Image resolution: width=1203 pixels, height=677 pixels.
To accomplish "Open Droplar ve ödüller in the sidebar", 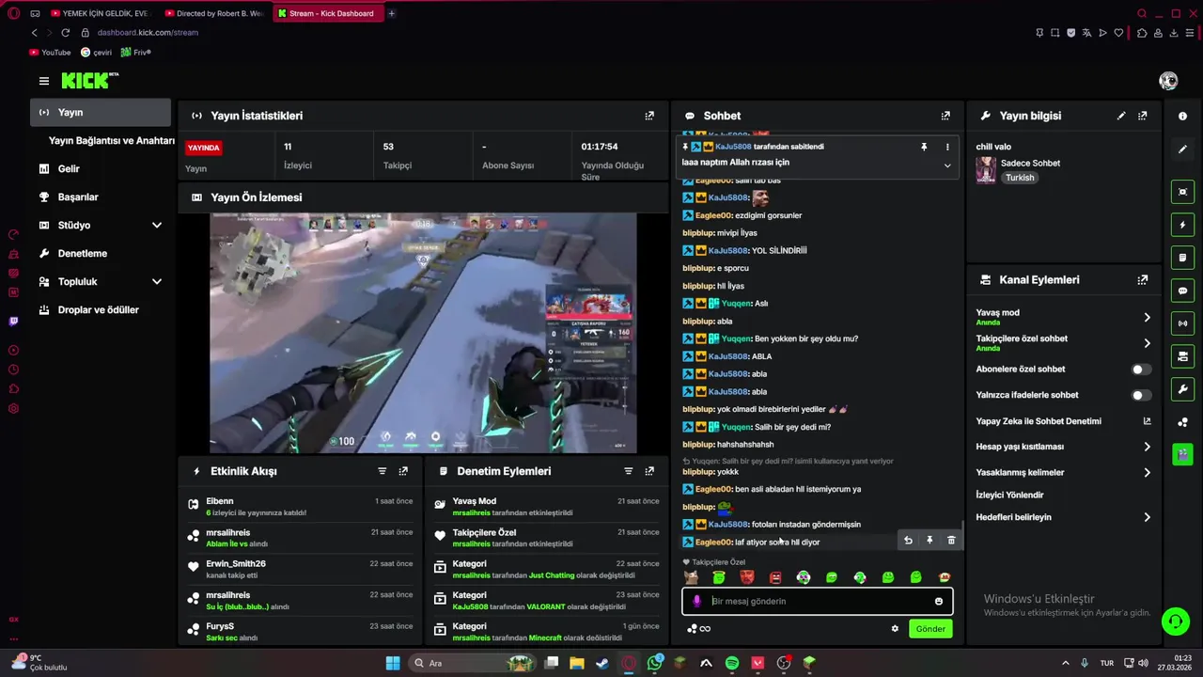I will 100,310.
